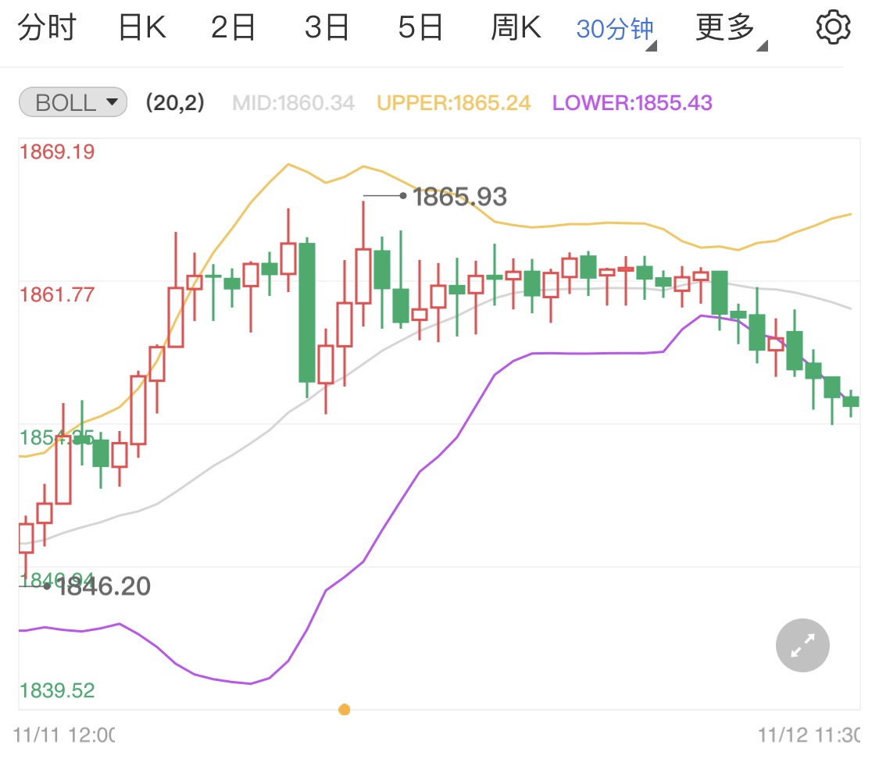Click the MID:1860.34 value

tap(293, 103)
